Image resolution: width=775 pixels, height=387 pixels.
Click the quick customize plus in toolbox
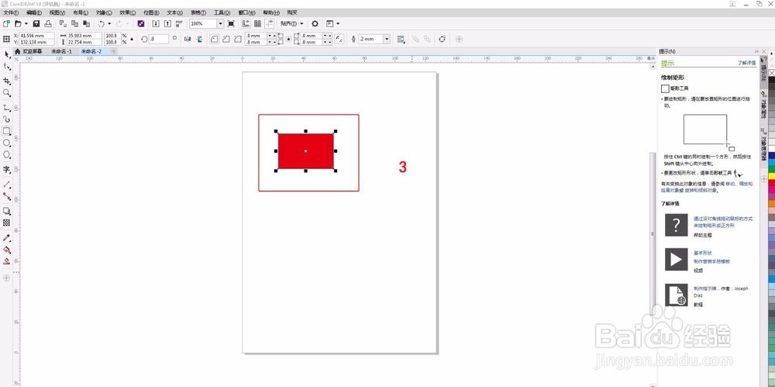tap(6, 278)
